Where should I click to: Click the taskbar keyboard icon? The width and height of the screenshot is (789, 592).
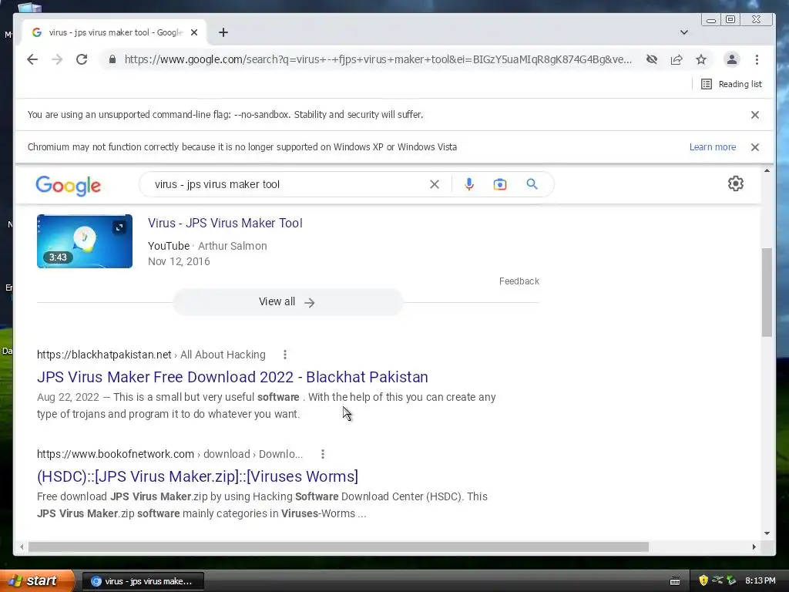click(x=675, y=581)
